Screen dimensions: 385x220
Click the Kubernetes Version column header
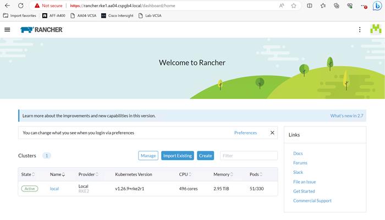tap(134, 174)
